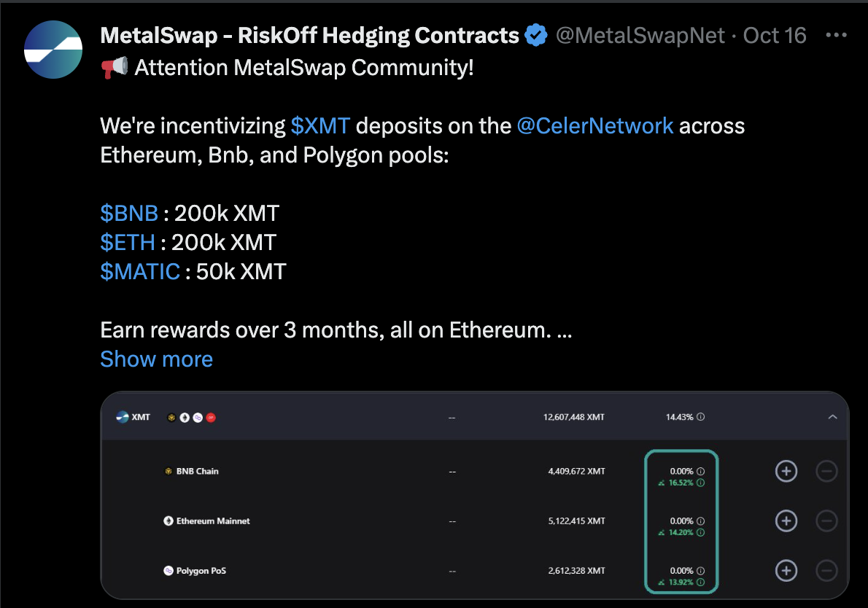The image size is (868, 608).
Task: Click info icon beside BNB Chain 16.52%
Action: (x=700, y=483)
